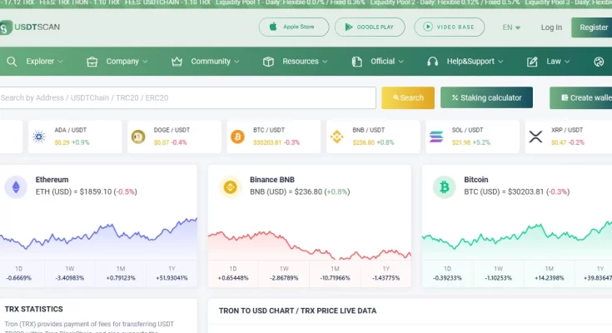Select Bitcoin 1W period
The image size is (612, 333).
pyautogui.click(x=499, y=273)
